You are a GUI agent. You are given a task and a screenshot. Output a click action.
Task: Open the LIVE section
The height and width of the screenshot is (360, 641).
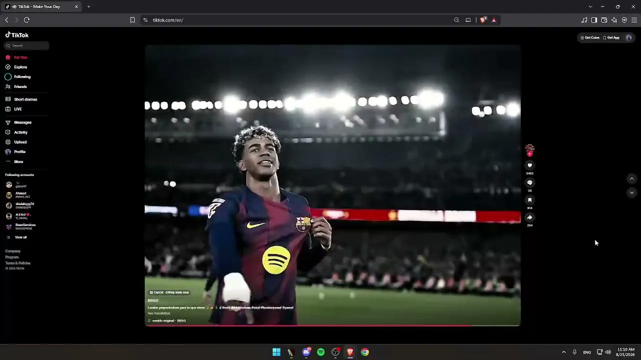tap(14, 109)
